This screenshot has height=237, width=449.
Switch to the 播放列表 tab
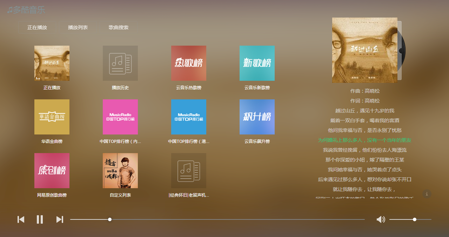tap(78, 27)
